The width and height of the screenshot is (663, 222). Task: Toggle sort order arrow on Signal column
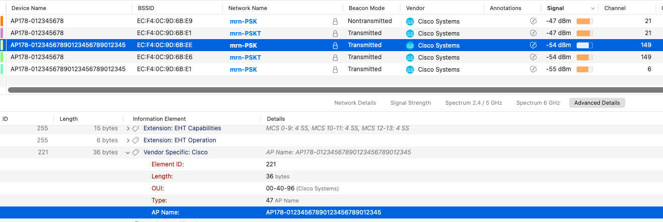[593, 9]
